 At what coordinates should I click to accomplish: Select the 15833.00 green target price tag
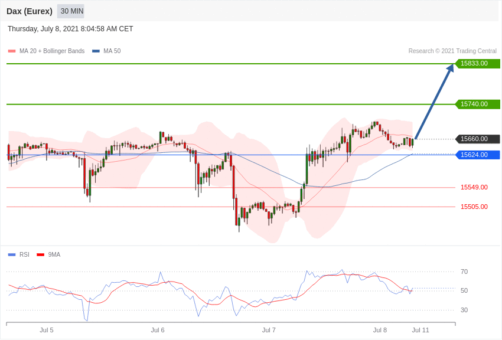pyautogui.click(x=477, y=64)
